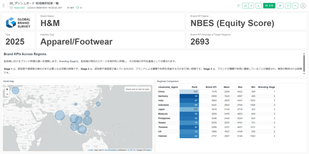Click the description panel scrollbar thumb
This screenshot has width=309, height=154.
(304, 63)
